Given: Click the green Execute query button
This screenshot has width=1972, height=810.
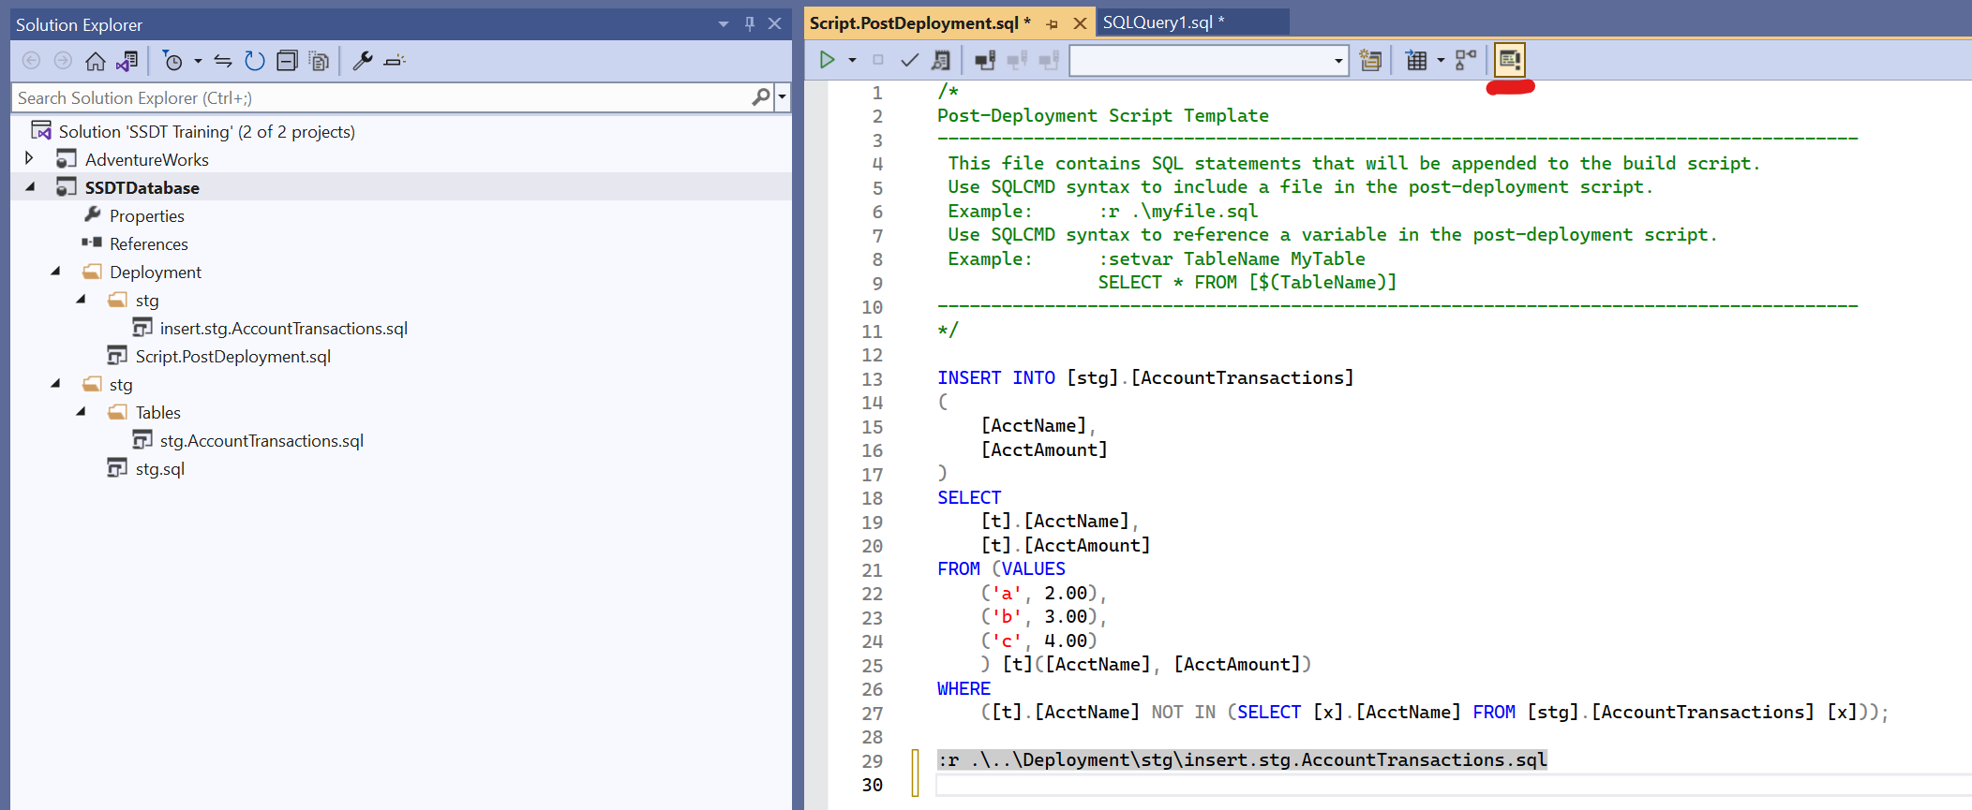Looking at the screenshot, I should [x=827, y=60].
